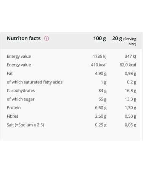Click the info icon beside Nutriton facts
Viewport: 143px width, 172px height.
click(x=47, y=38)
